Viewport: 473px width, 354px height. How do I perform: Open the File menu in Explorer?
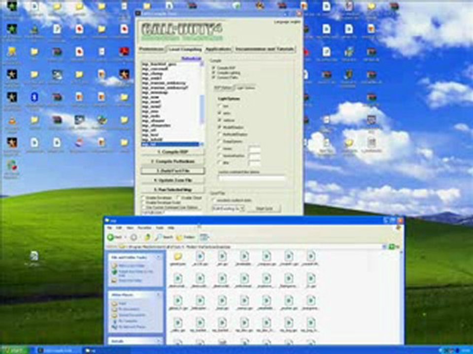[109, 228]
